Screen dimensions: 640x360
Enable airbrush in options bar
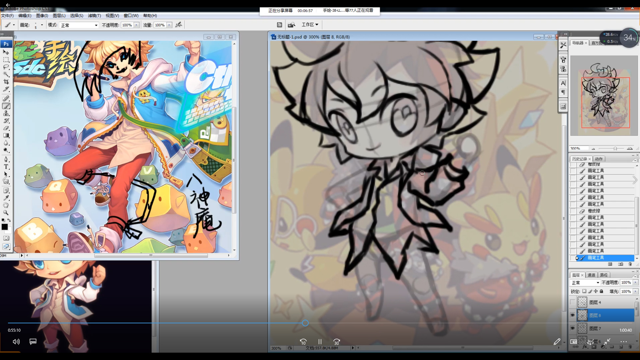click(179, 25)
